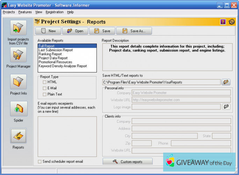Viewport: 239px width, 175px height.
Task: Check the Plain Text report type
Action: [x=44, y=94]
